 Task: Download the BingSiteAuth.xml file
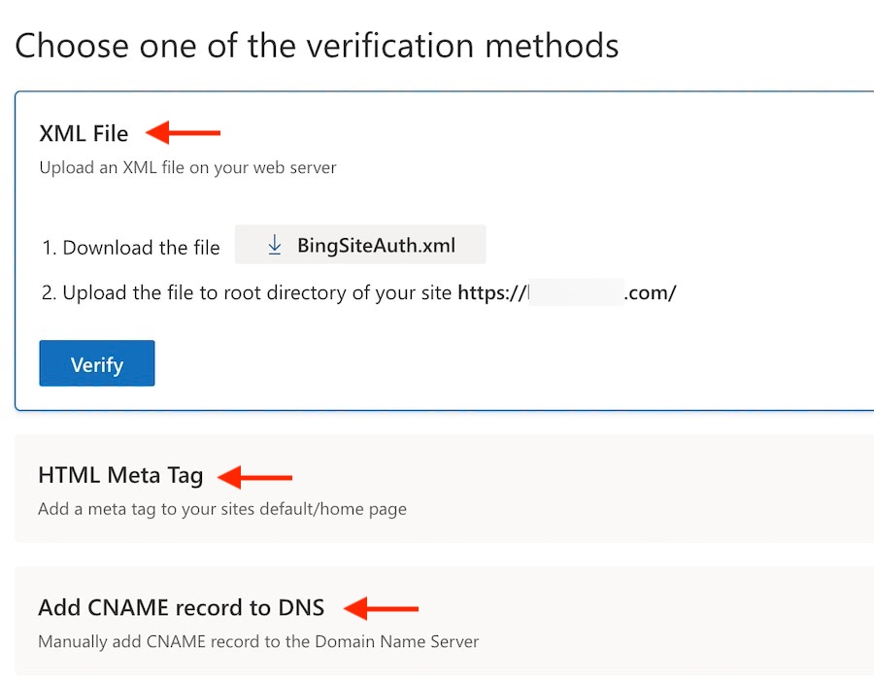click(375, 246)
